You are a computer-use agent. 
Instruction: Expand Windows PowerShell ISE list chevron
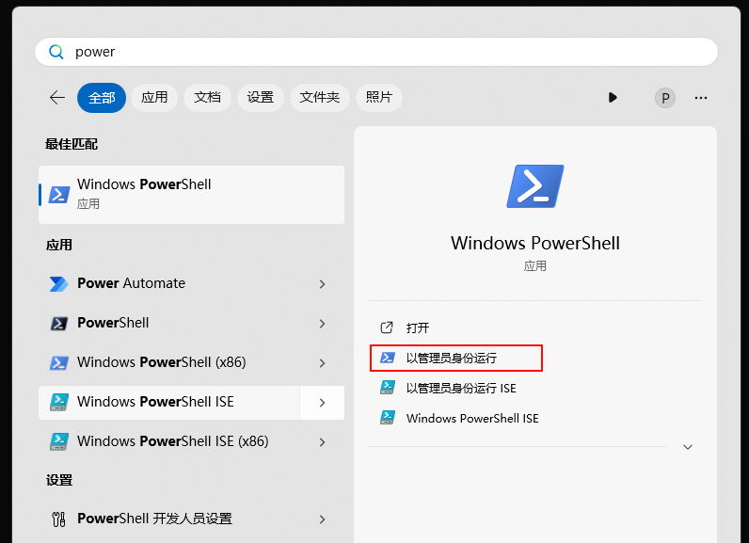click(x=322, y=403)
